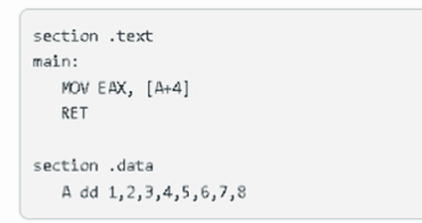422x223 pixels.
Task: Click the value 6 in the dd list
Action: 205,192
